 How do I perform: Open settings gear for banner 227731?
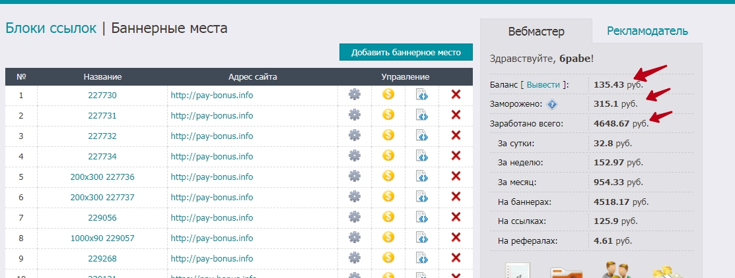tap(355, 115)
